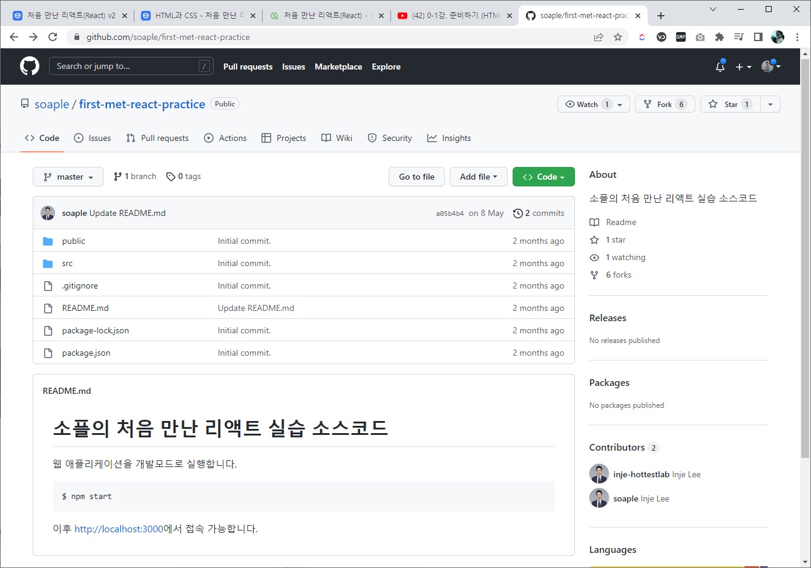
Task: Reload the page in browser toolbar
Action: coord(53,37)
